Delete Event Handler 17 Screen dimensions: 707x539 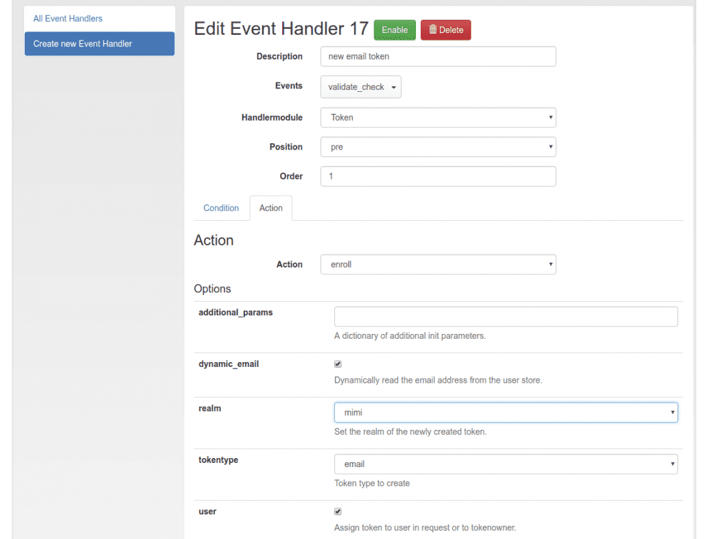point(445,29)
